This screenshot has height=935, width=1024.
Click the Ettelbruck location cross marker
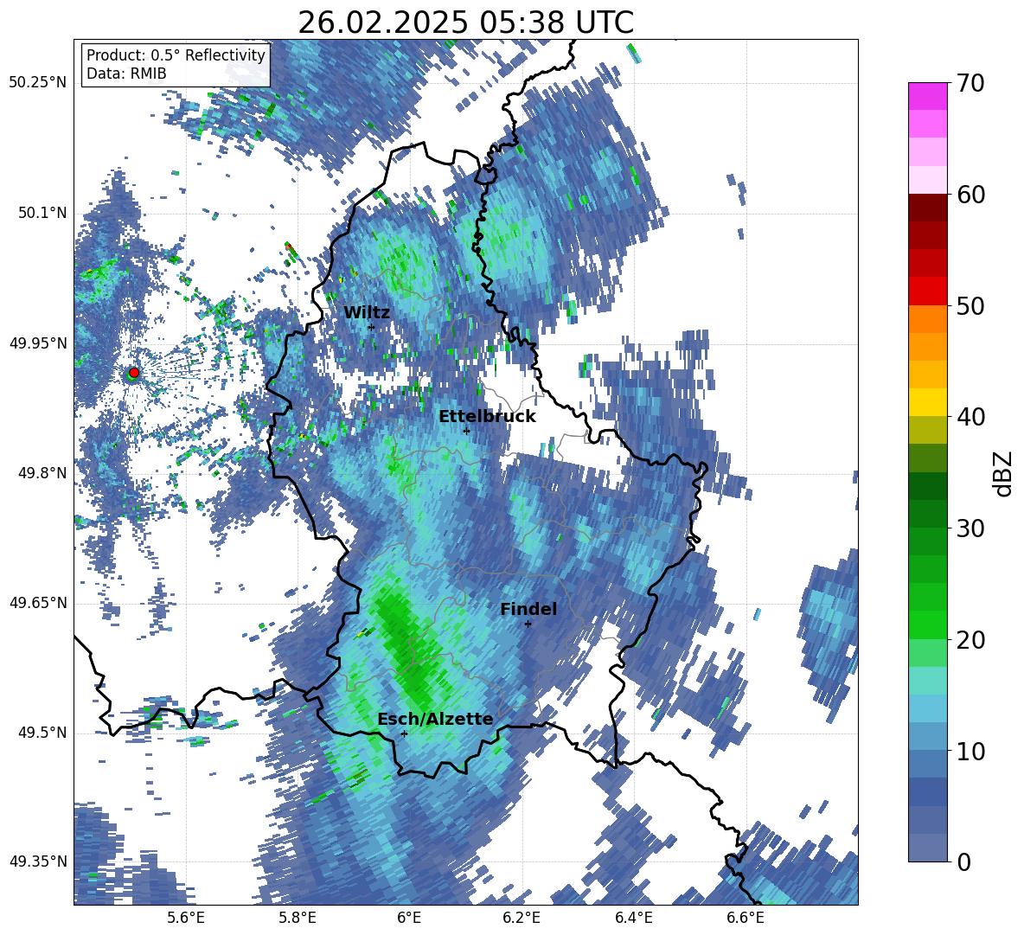pyautogui.click(x=466, y=431)
